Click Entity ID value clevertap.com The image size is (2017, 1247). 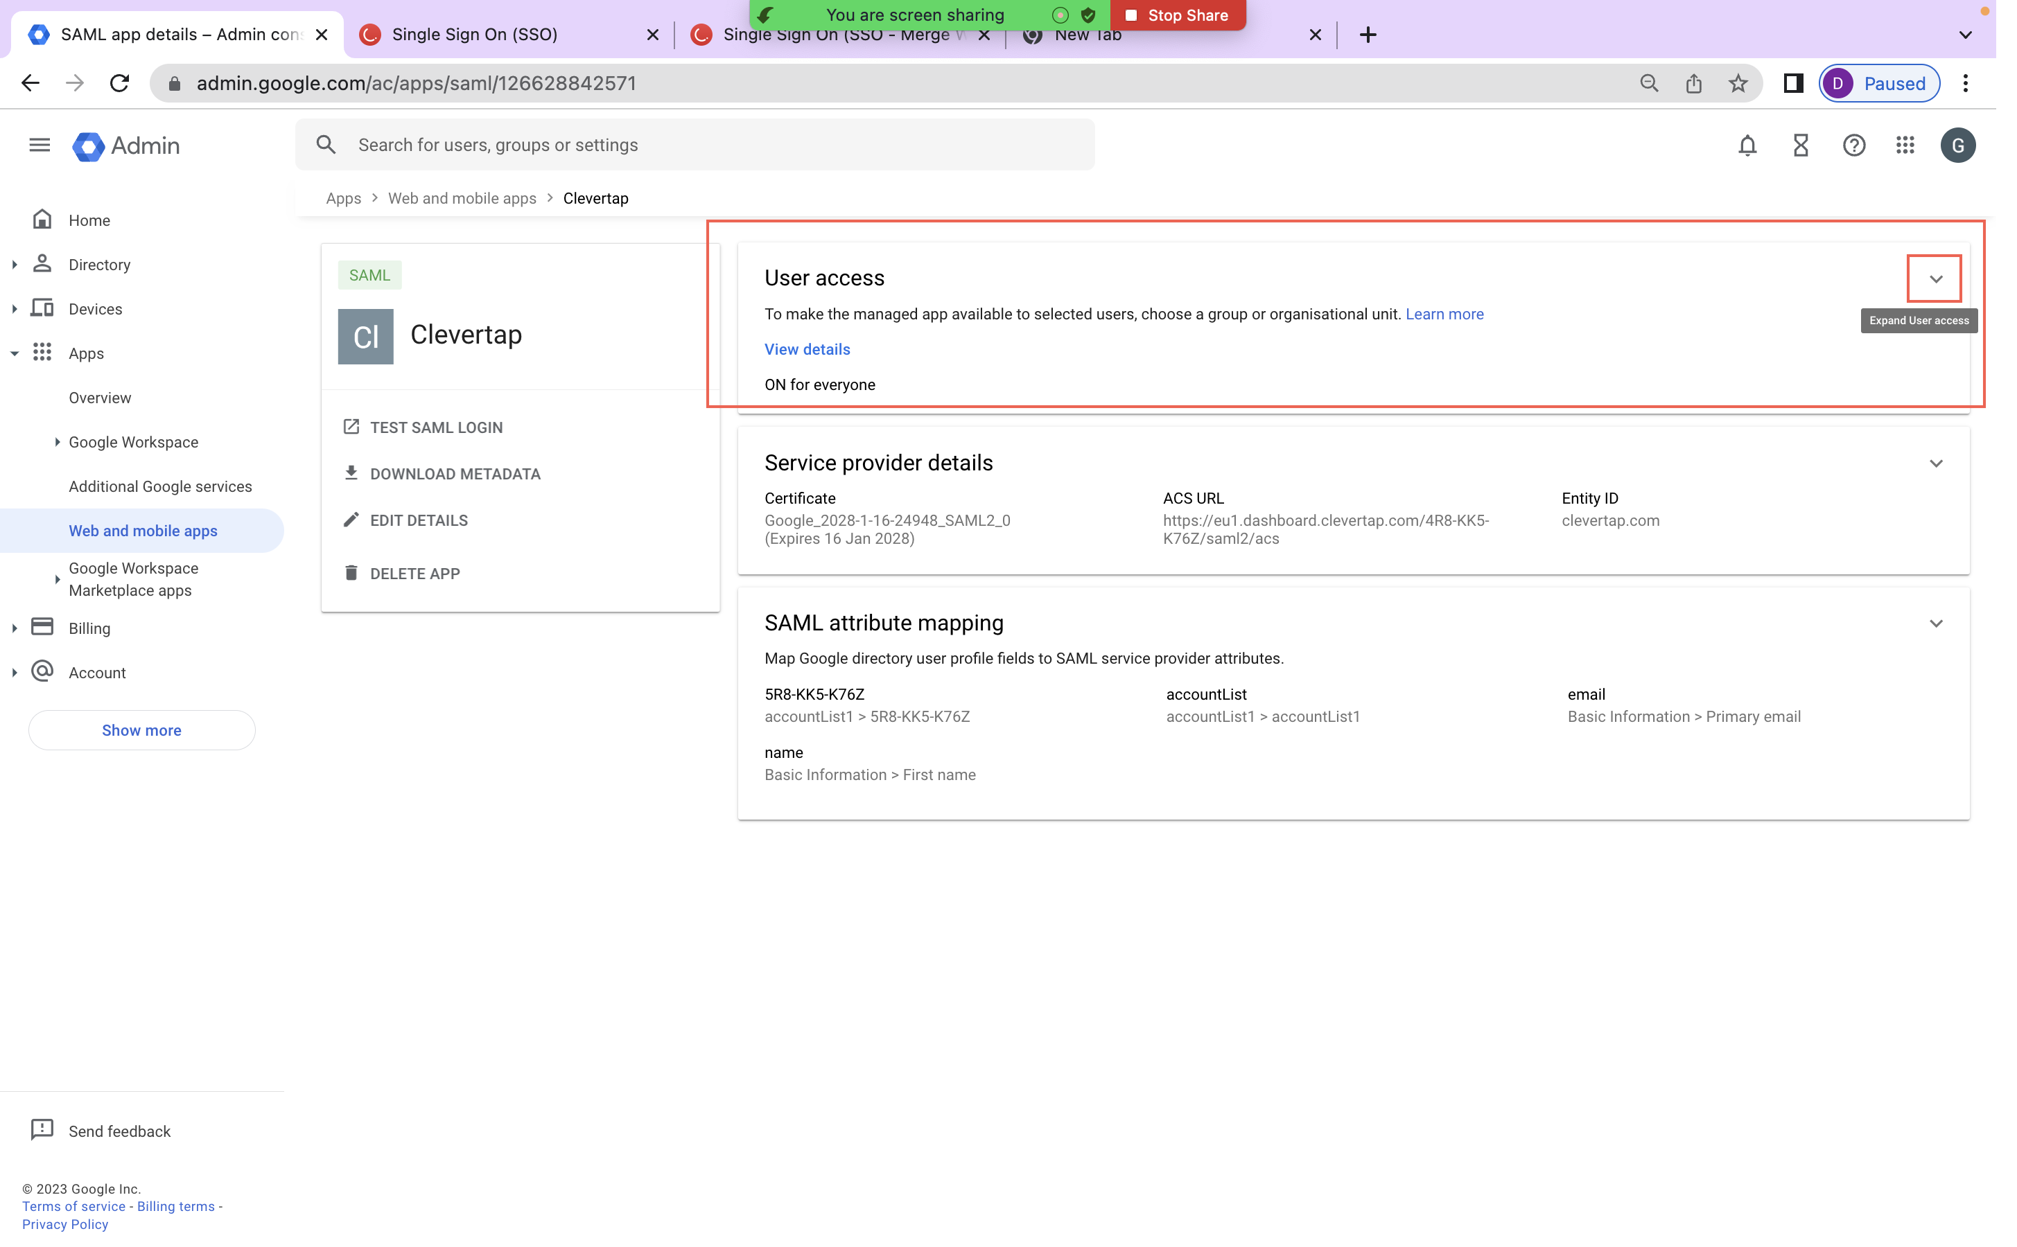pos(1610,520)
